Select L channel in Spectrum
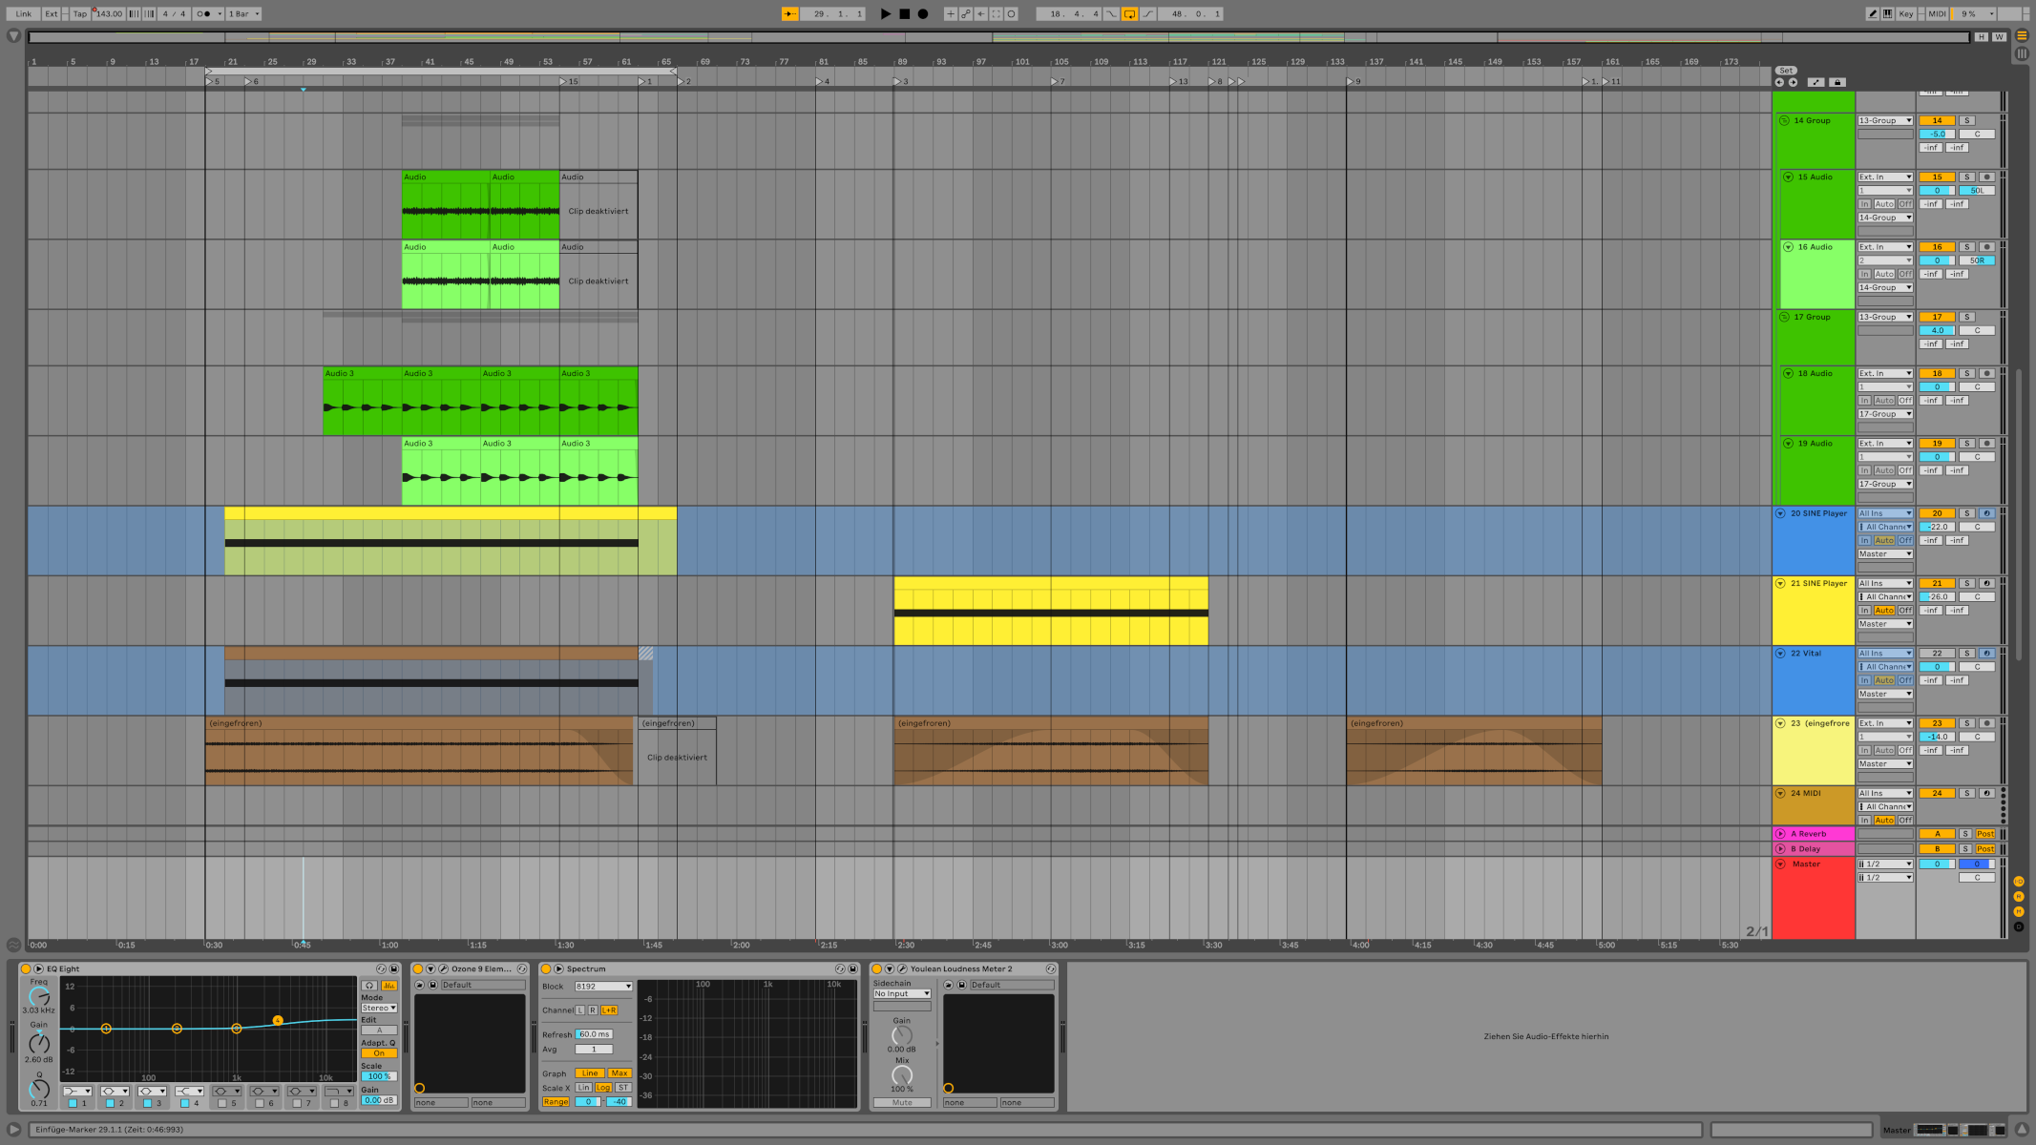Screen dimensions: 2036x1145 [579, 1010]
